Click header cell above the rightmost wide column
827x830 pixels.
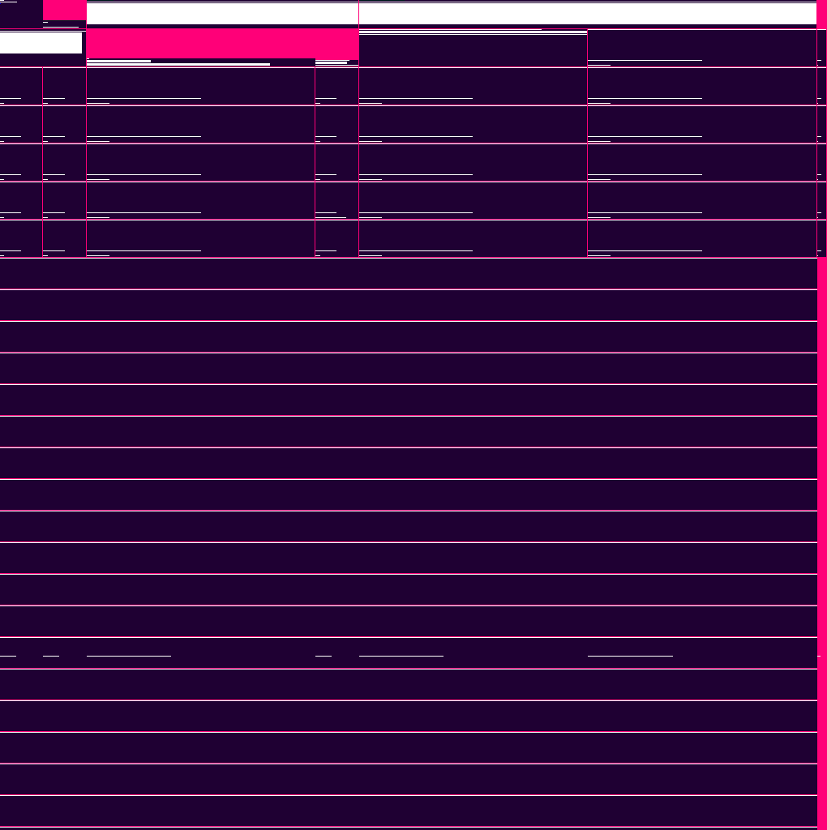tap(701, 49)
